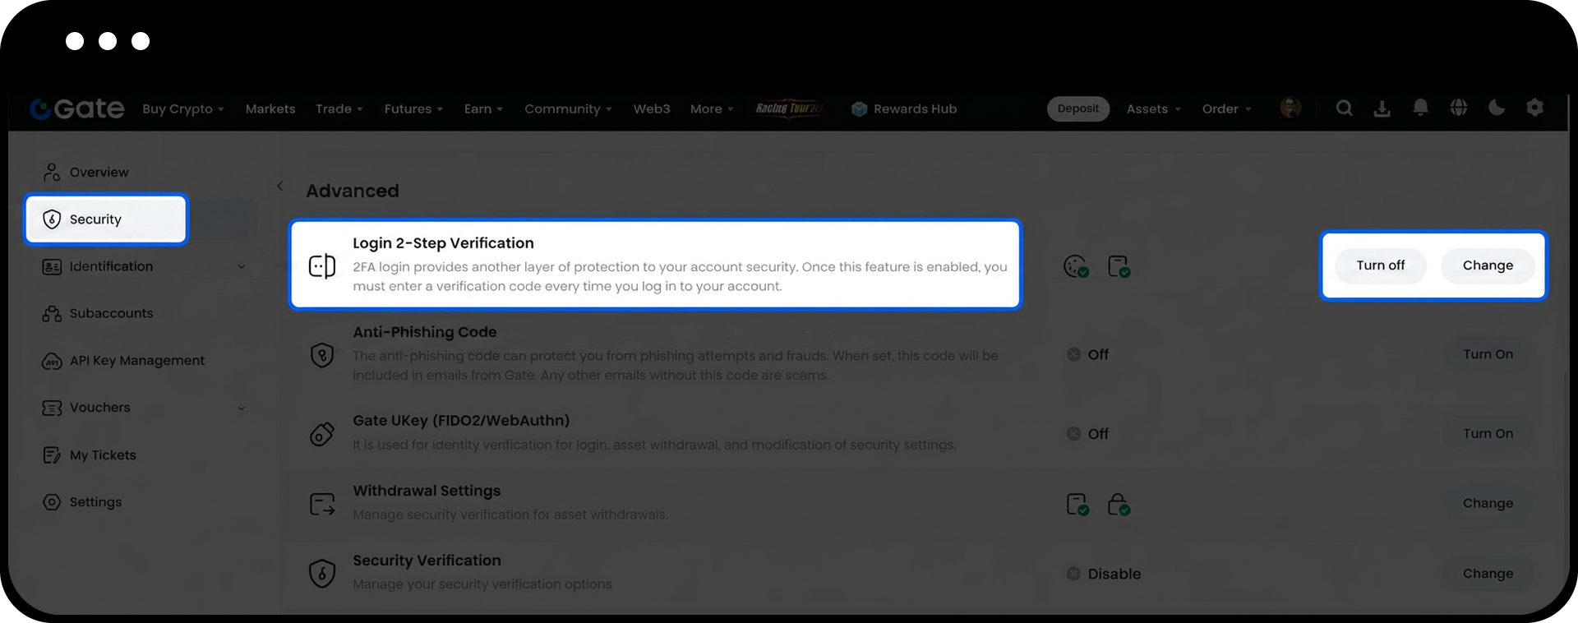Open the notifications bell
Viewport: 1578px width, 623px height.
pos(1420,108)
